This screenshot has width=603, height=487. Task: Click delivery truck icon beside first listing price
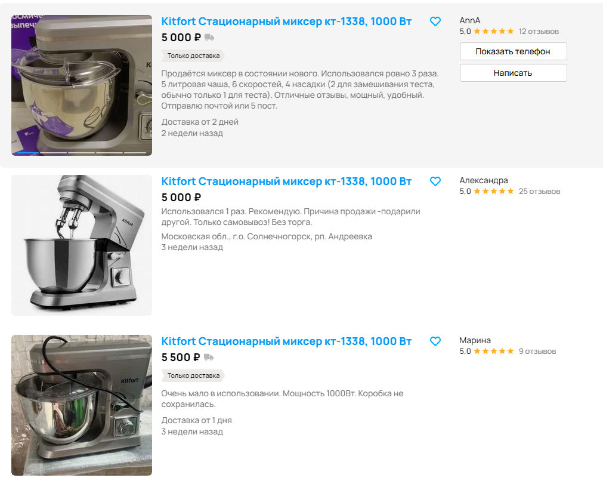(209, 38)
